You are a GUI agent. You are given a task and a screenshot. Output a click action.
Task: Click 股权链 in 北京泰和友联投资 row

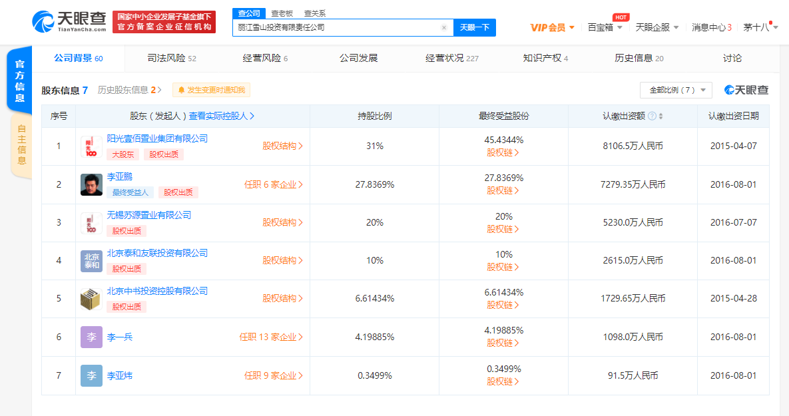(x=503, y=267)
